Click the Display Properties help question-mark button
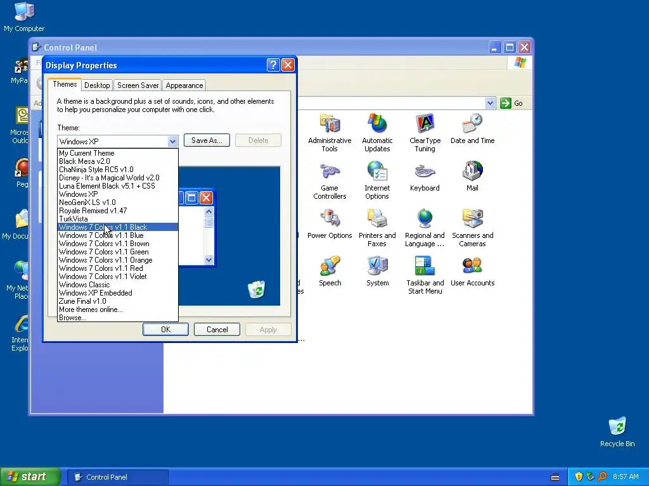649x486 pixels. 273,65
